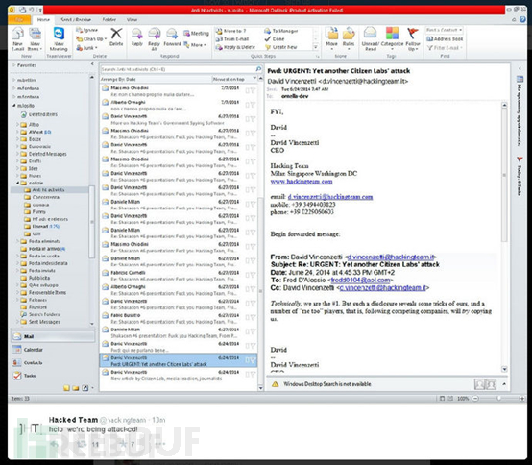Click Create New quick step
Image resolution: width=532 pixels, height=465 pixels.
281,47
